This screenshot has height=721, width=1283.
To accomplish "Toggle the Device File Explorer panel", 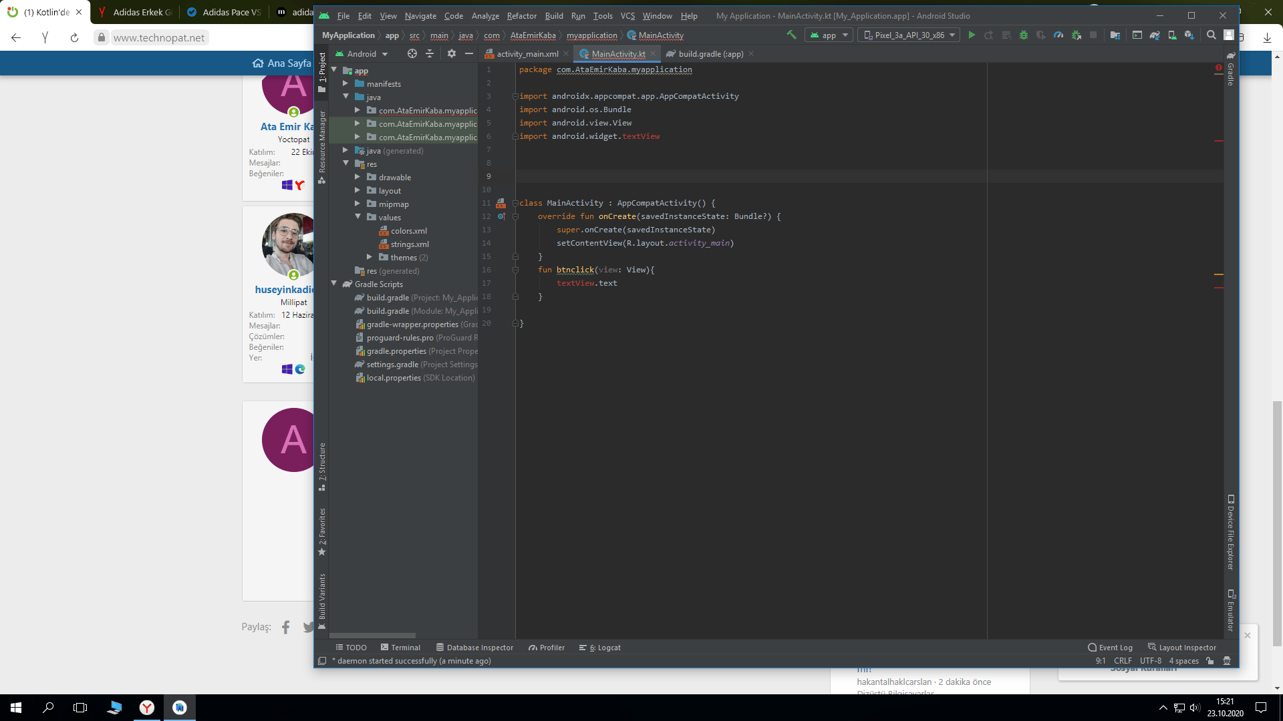I will tap(1230, 533).
